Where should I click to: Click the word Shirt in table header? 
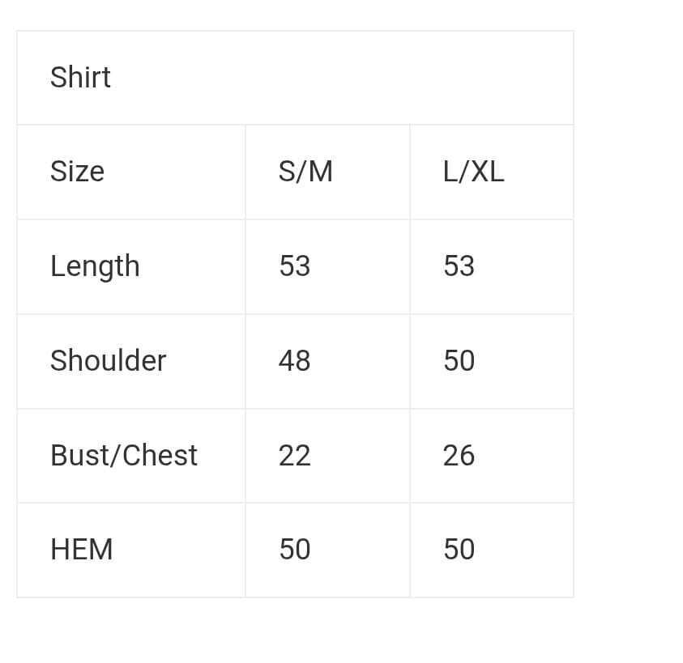coord(80,78)
